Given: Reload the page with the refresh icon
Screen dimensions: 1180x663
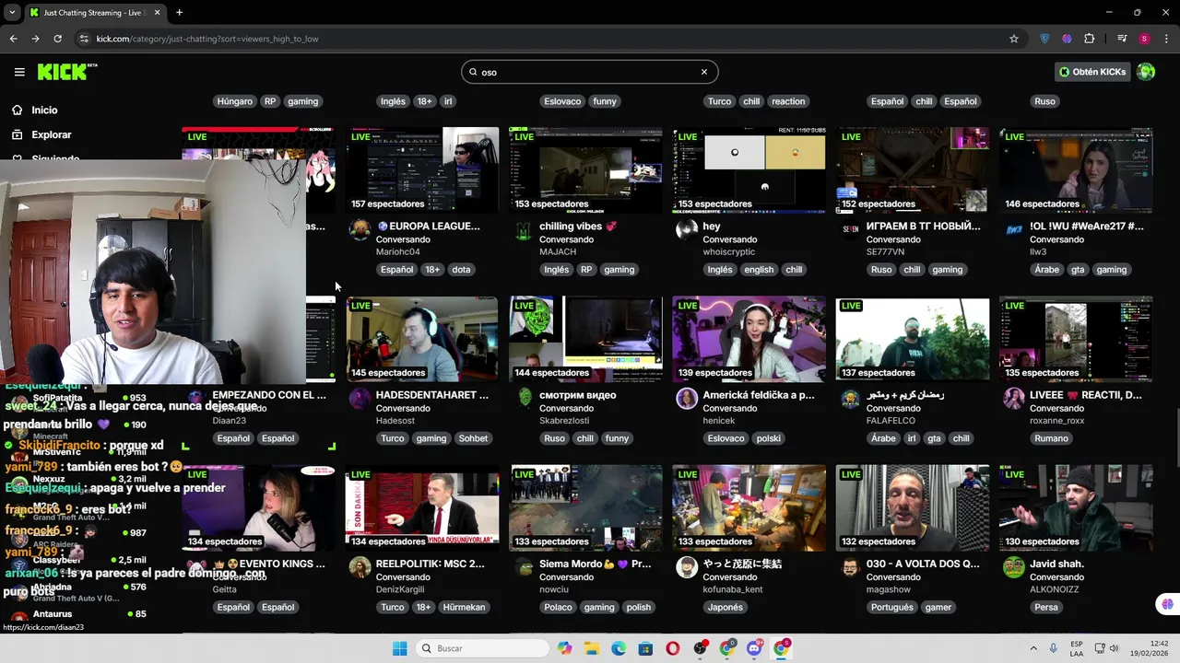Looking at the screenshot, I should click(57, 39).
